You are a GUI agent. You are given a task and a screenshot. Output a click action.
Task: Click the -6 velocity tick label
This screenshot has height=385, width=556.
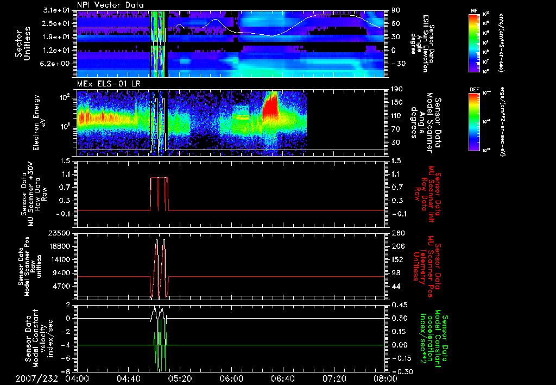[x=66, y=358]
